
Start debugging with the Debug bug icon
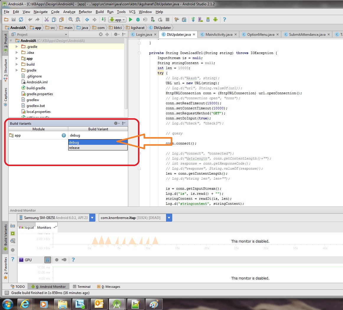coord(138,20)
